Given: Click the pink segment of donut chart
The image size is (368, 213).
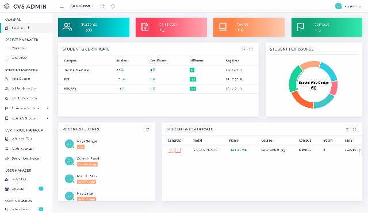Looking at the screenshot, I should tap(334, 88).
